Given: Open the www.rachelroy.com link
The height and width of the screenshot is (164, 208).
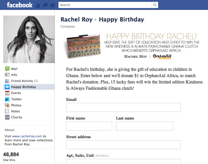Looking at the screenshot, I should (27, 136).
